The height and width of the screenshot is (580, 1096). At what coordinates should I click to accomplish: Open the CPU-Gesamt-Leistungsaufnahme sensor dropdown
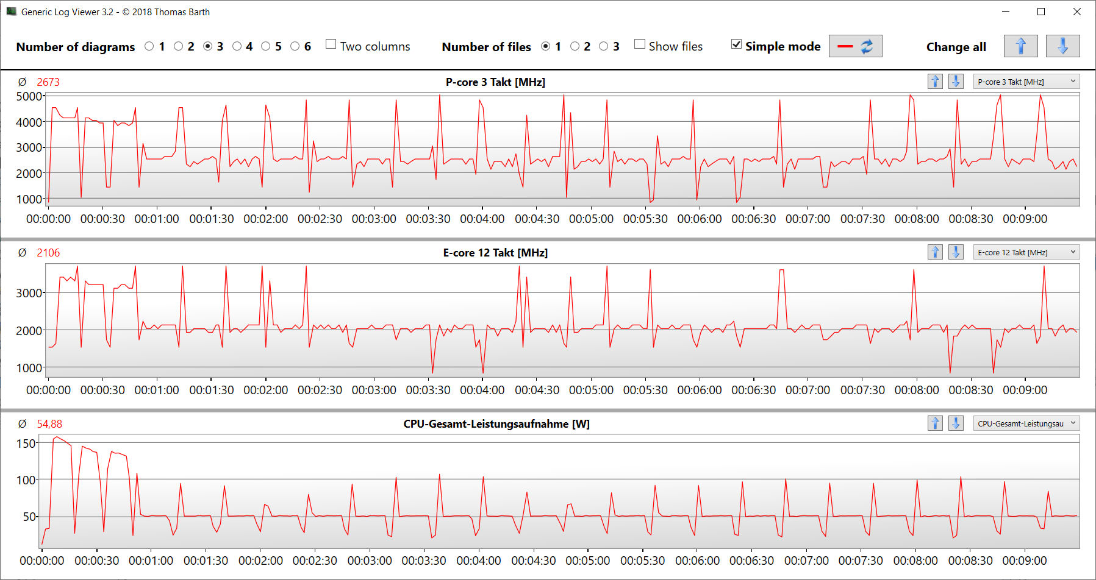click(x=1026, y=423)
